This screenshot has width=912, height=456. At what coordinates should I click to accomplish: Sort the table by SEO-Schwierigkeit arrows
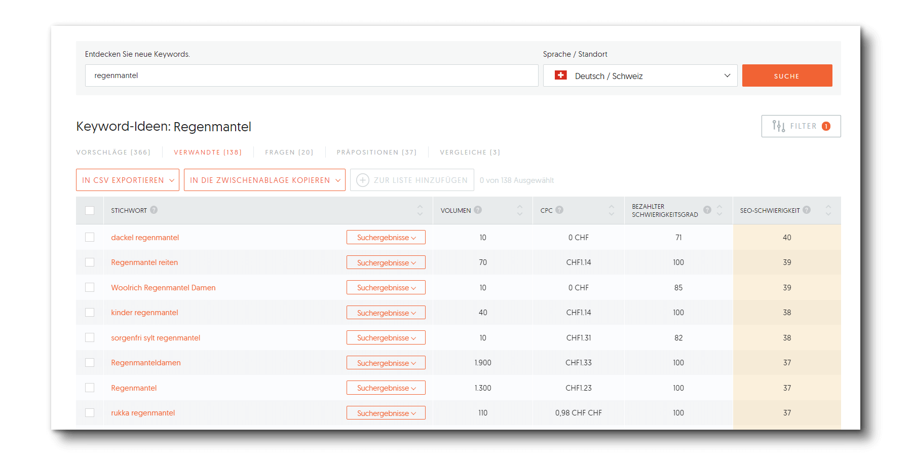(x=828, y=210)
